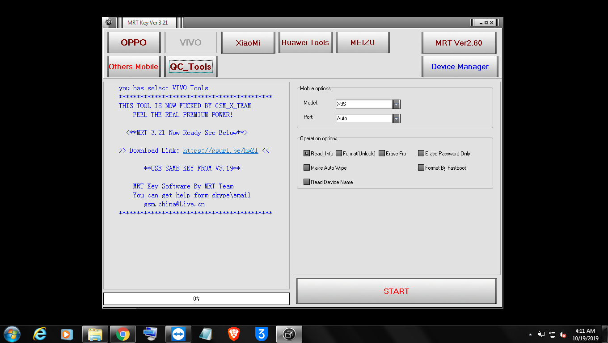Switch to MRT Key taskbar icon
Screen dimensions: 608x343
[289, 334]
